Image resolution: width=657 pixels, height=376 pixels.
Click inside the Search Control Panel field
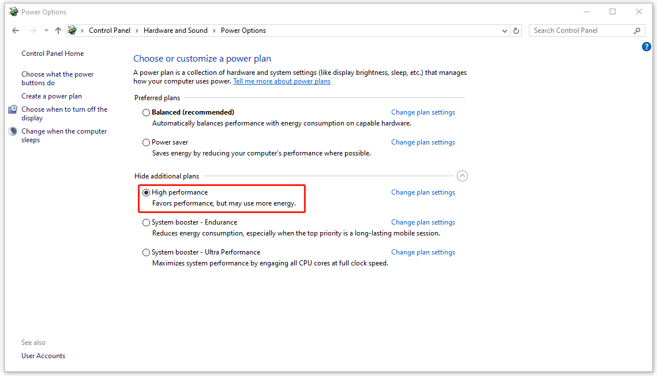[x=577, y=30]
